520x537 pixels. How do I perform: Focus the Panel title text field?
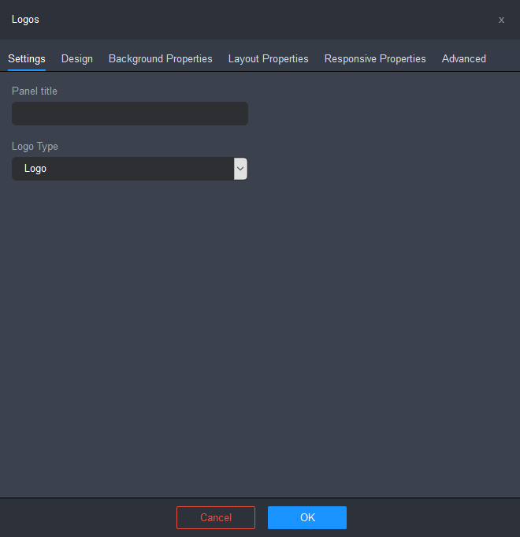click(x=130, y=114)
